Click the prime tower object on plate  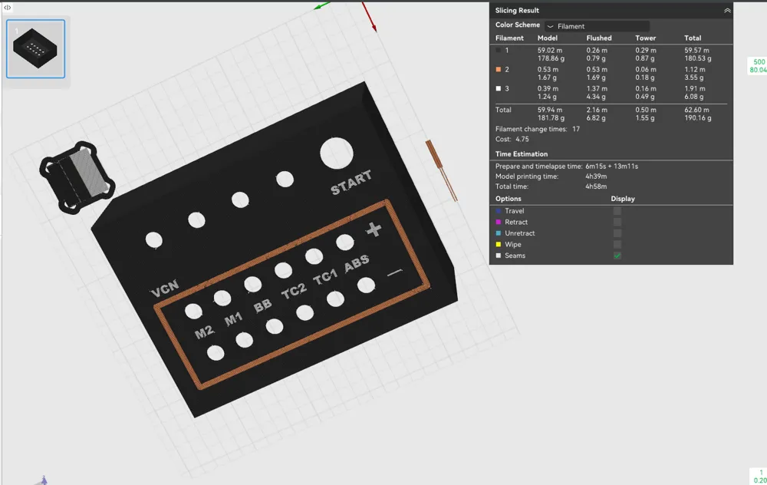[x=77, y=177]
